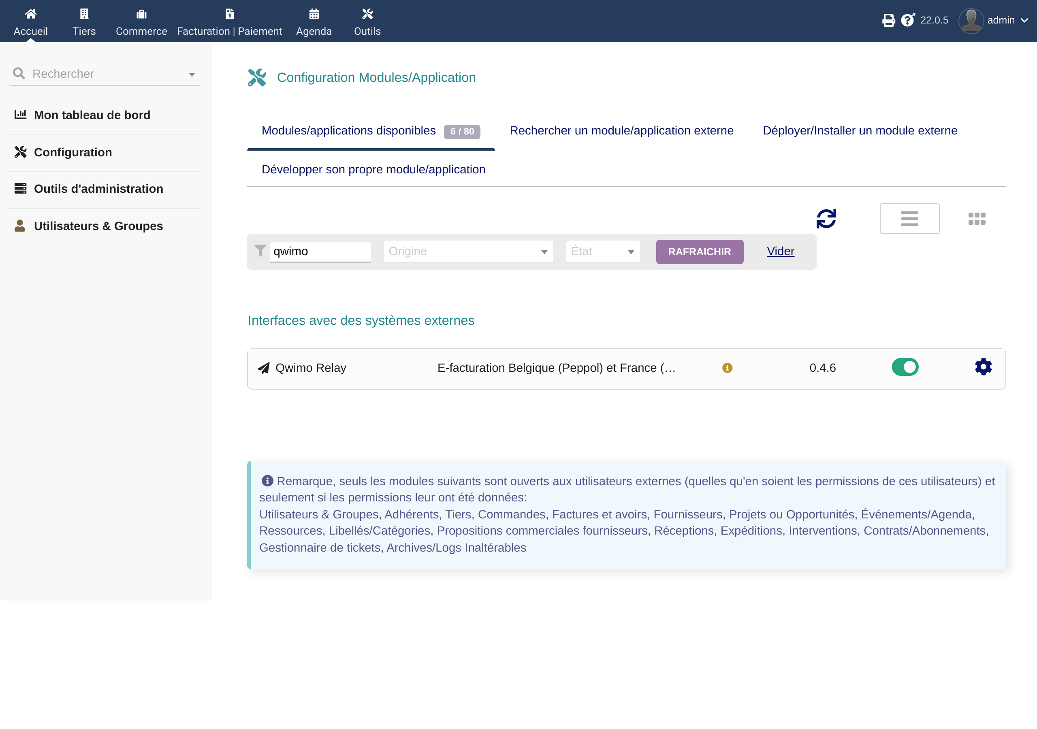This screenshot has height=729, width=1037.
Task: Open the État dropdown
Action: tap(603, 252)
